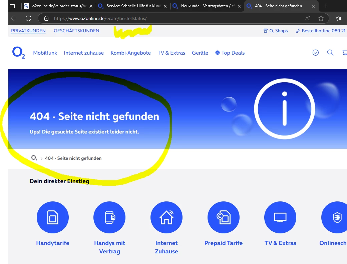Add page to favorites star icon
The width and height of the screenshot is (347, 264).
(x=321, y=18)
